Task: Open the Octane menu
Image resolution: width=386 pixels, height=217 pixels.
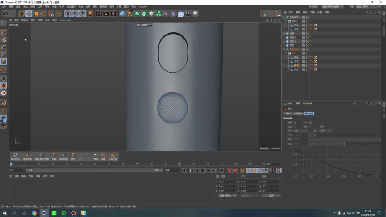Action: tap(142, 7)
